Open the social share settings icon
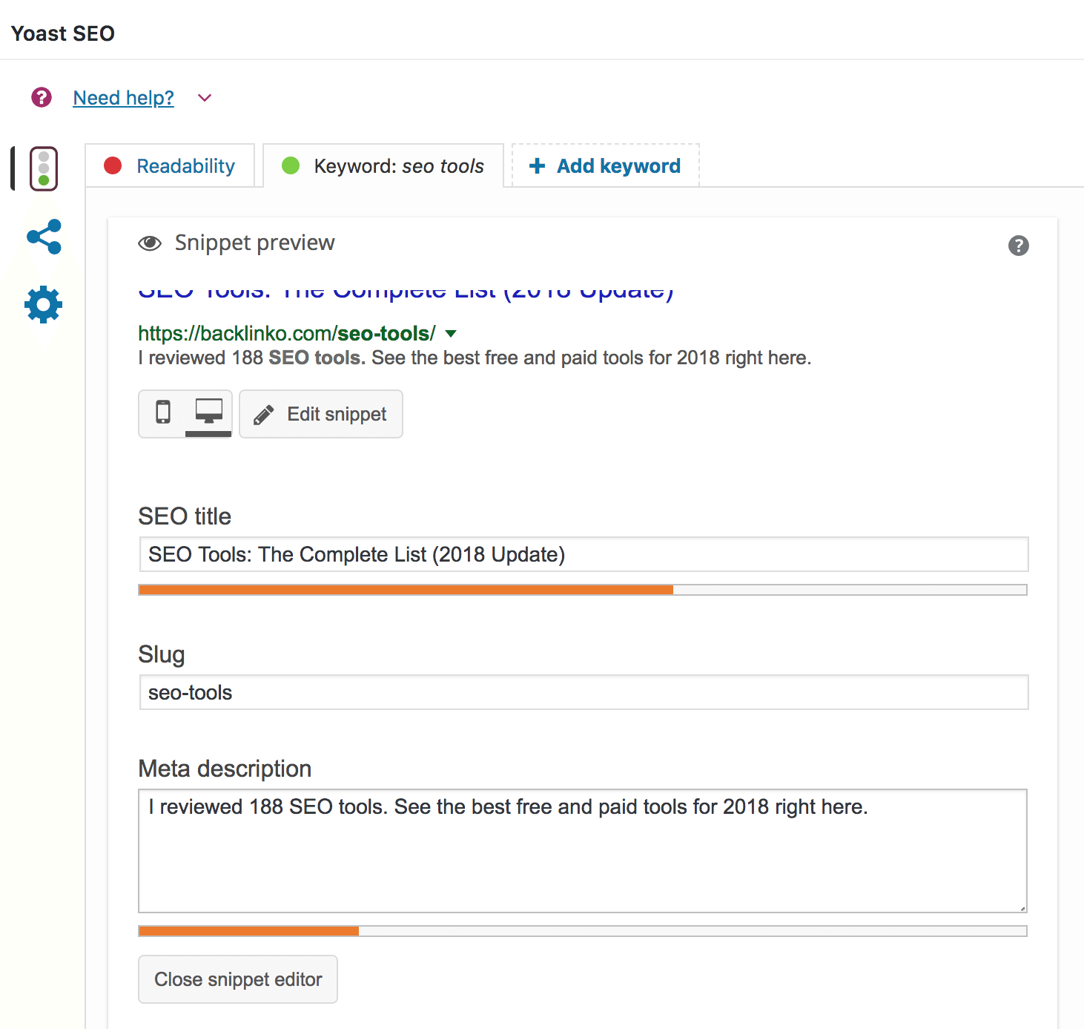Viewport: 1084px width, 1029px height. (x=44, y=237)
